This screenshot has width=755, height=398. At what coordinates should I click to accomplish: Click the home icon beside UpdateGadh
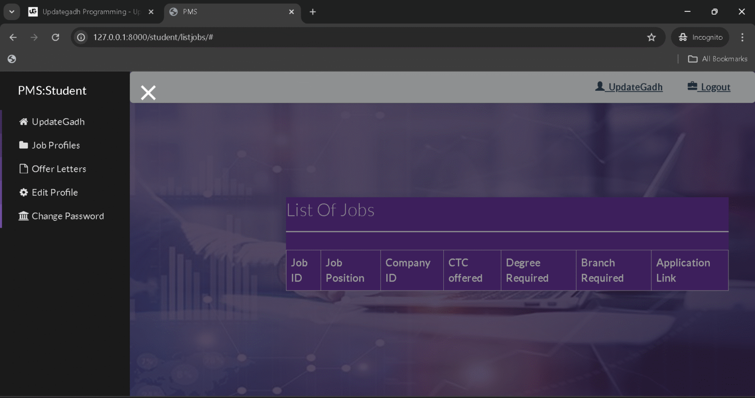pos(23,122)
